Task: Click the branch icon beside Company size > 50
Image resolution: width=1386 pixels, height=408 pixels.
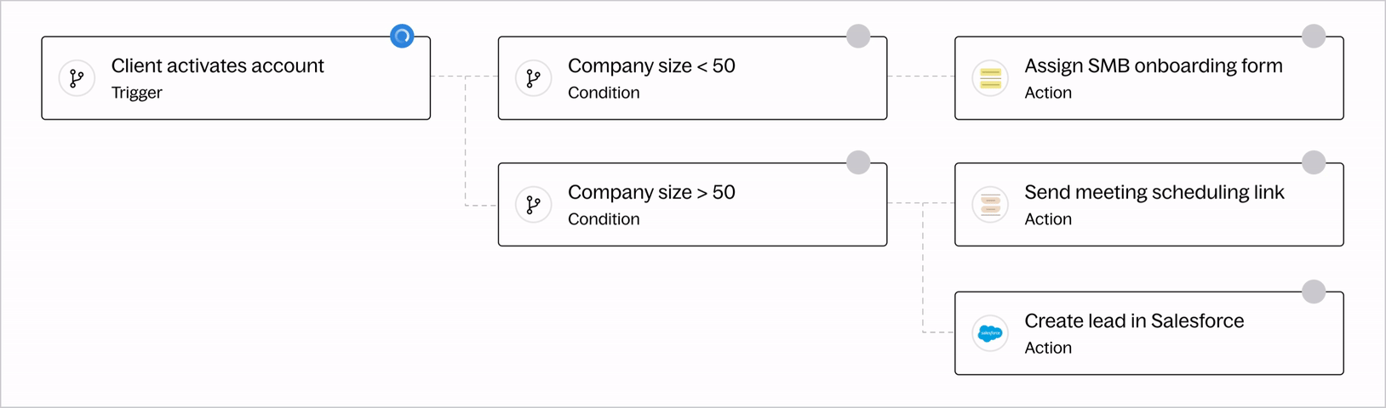Action: [534, 205]
